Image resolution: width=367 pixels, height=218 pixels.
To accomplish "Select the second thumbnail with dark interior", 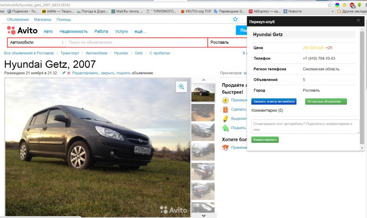I will coord(203,113).
